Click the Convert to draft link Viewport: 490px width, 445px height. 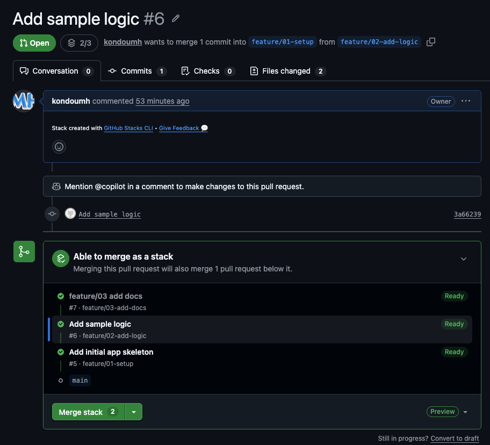(455, 439)
